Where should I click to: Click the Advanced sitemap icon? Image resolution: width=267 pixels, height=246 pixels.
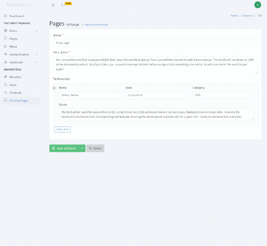[5, 62]
